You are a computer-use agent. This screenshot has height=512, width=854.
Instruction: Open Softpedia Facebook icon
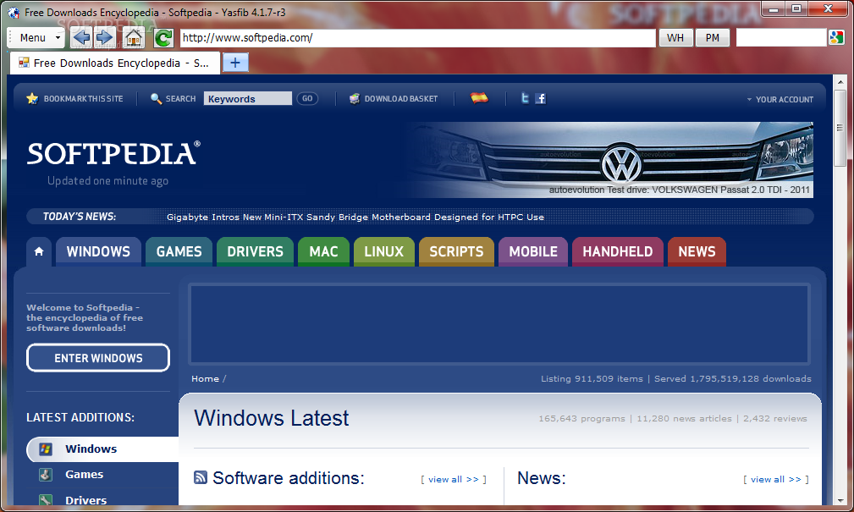(x=540, y=98)
